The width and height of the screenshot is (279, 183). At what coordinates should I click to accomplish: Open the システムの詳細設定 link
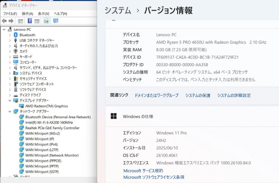pyautogui.click(x=234, y=95)
